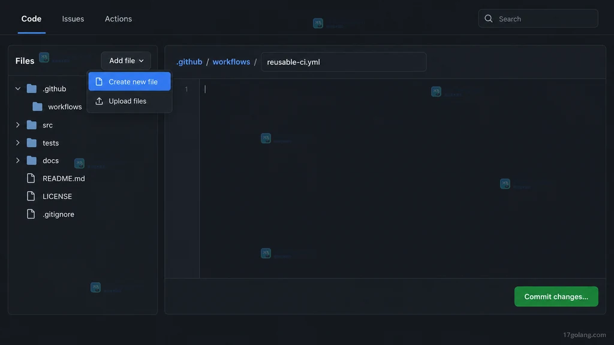Image resolution: width=614 pixels, height=345 pixels.
Task: Click the reusable-ci.yml filename field
Action: click(x=344, y=62)
